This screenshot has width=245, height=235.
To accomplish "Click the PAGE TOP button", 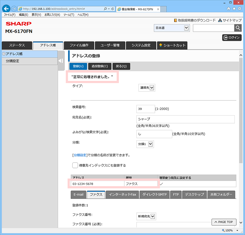I will tap(224, 222).
